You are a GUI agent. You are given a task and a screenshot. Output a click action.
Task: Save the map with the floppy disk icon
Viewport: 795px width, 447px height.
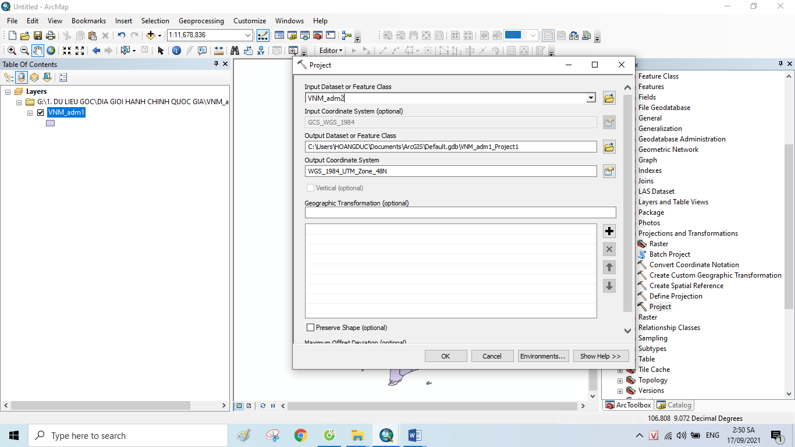pyautogui.click(x=37, y=36)
